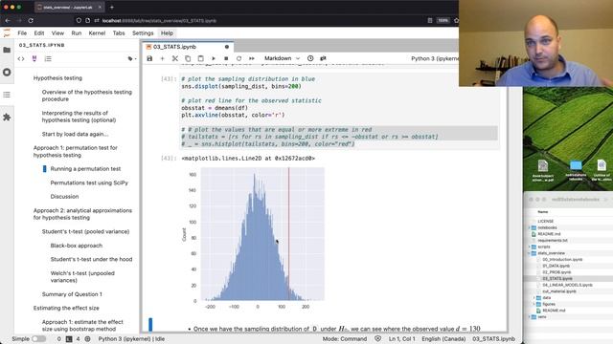The image size is (613, 344).
Task: Open the file browser sidebar folder icon
Action: click(x=7, y=50)
